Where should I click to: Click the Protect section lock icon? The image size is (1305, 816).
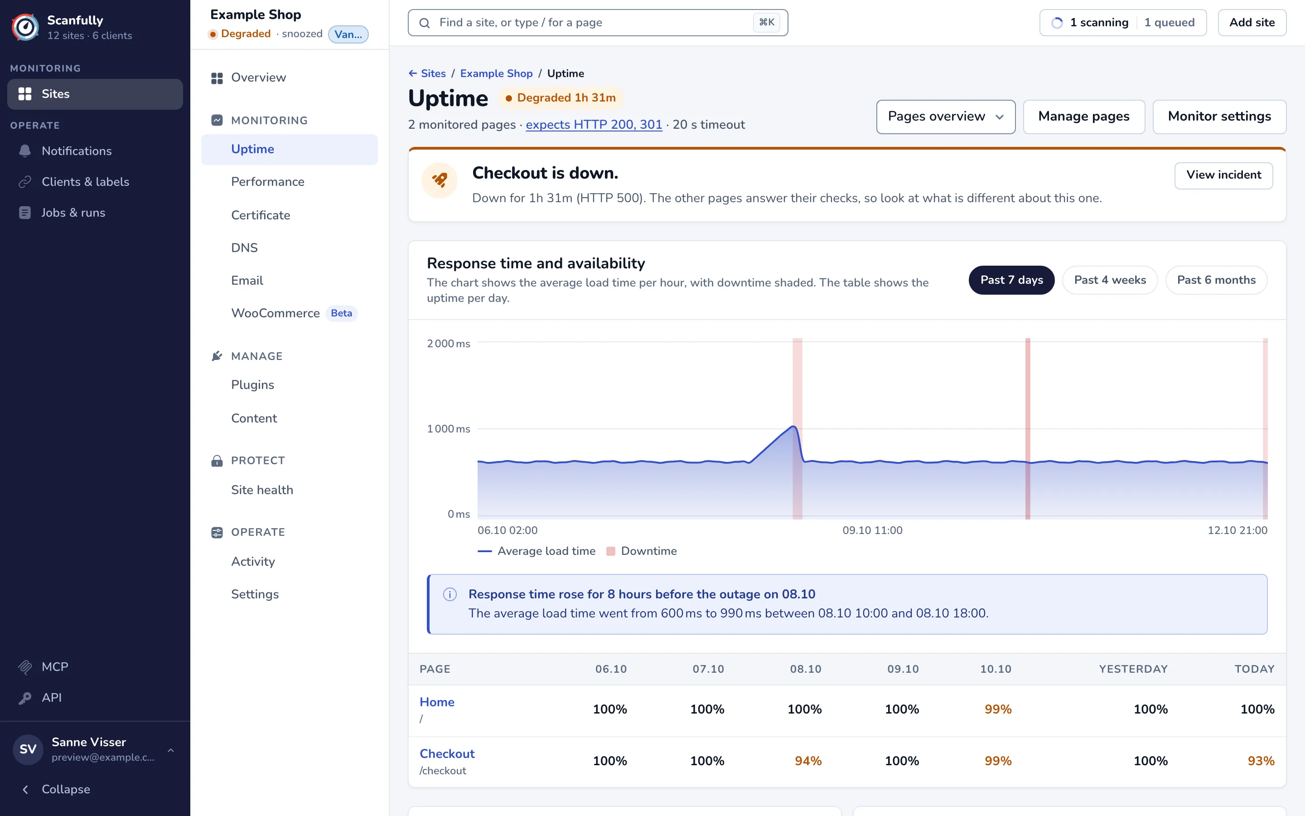click(217, 461)
